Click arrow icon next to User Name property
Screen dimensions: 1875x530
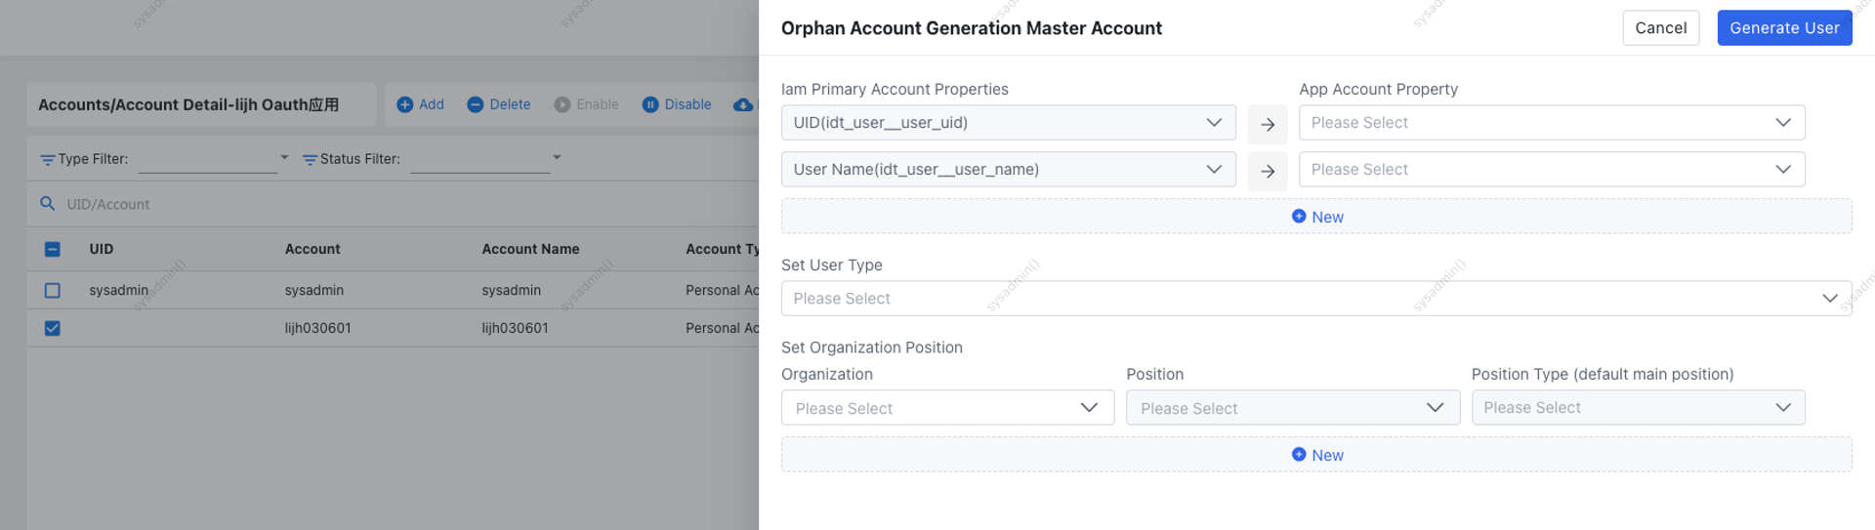(x=1268, y=171)
